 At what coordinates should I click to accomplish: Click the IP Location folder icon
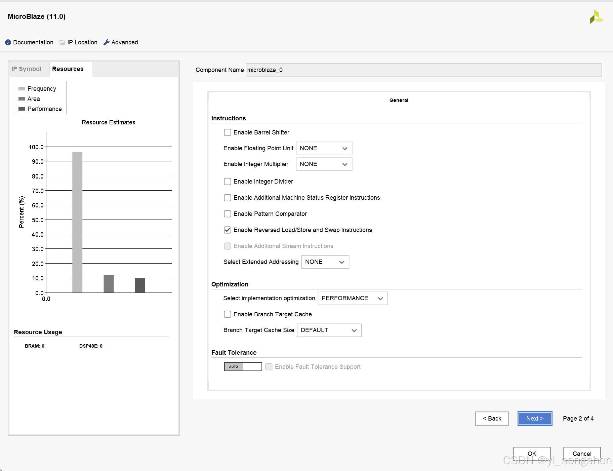tap(63, 42)
